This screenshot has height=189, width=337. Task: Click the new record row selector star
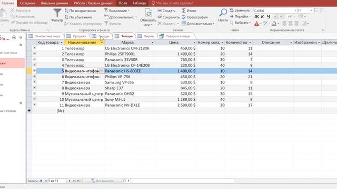click(29, 111)
